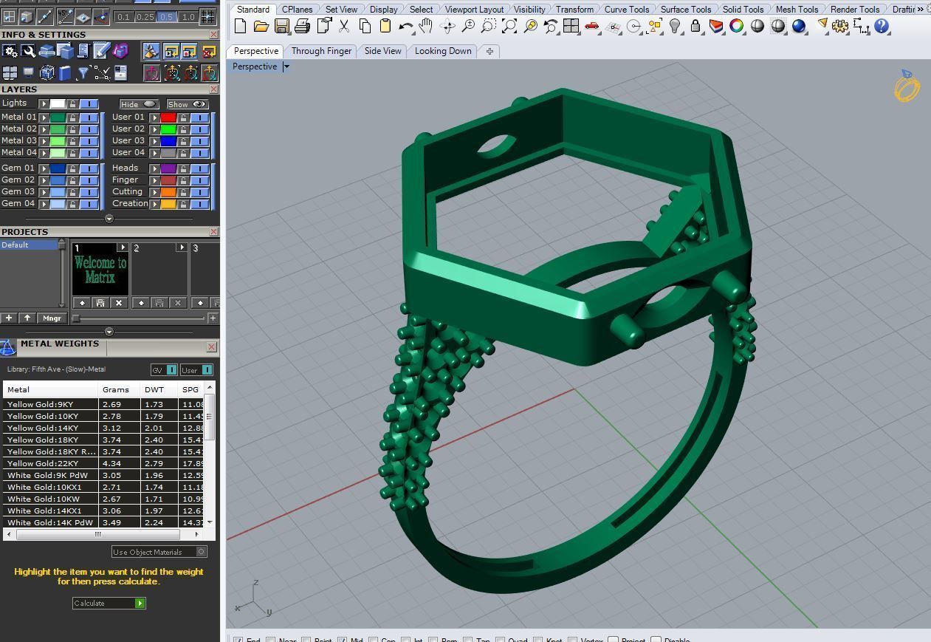
Task: Expand the arrow next to User 03 layer
Action: 155,141
